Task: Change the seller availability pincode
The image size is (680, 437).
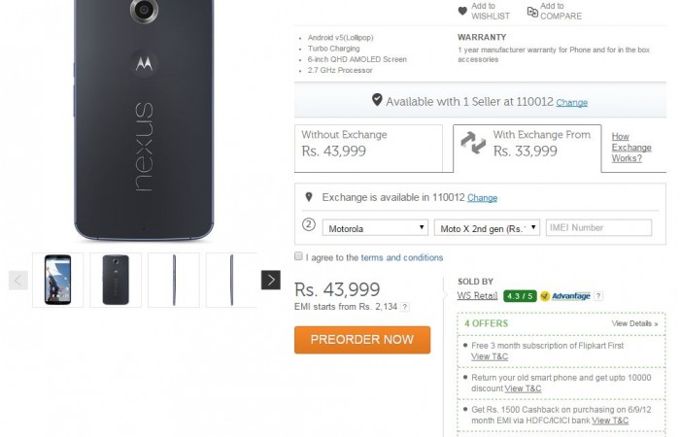Action: 571,103
